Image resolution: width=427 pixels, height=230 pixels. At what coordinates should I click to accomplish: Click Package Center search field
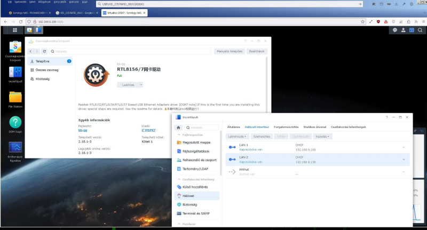pyautogui.click(x=130, y=51)
